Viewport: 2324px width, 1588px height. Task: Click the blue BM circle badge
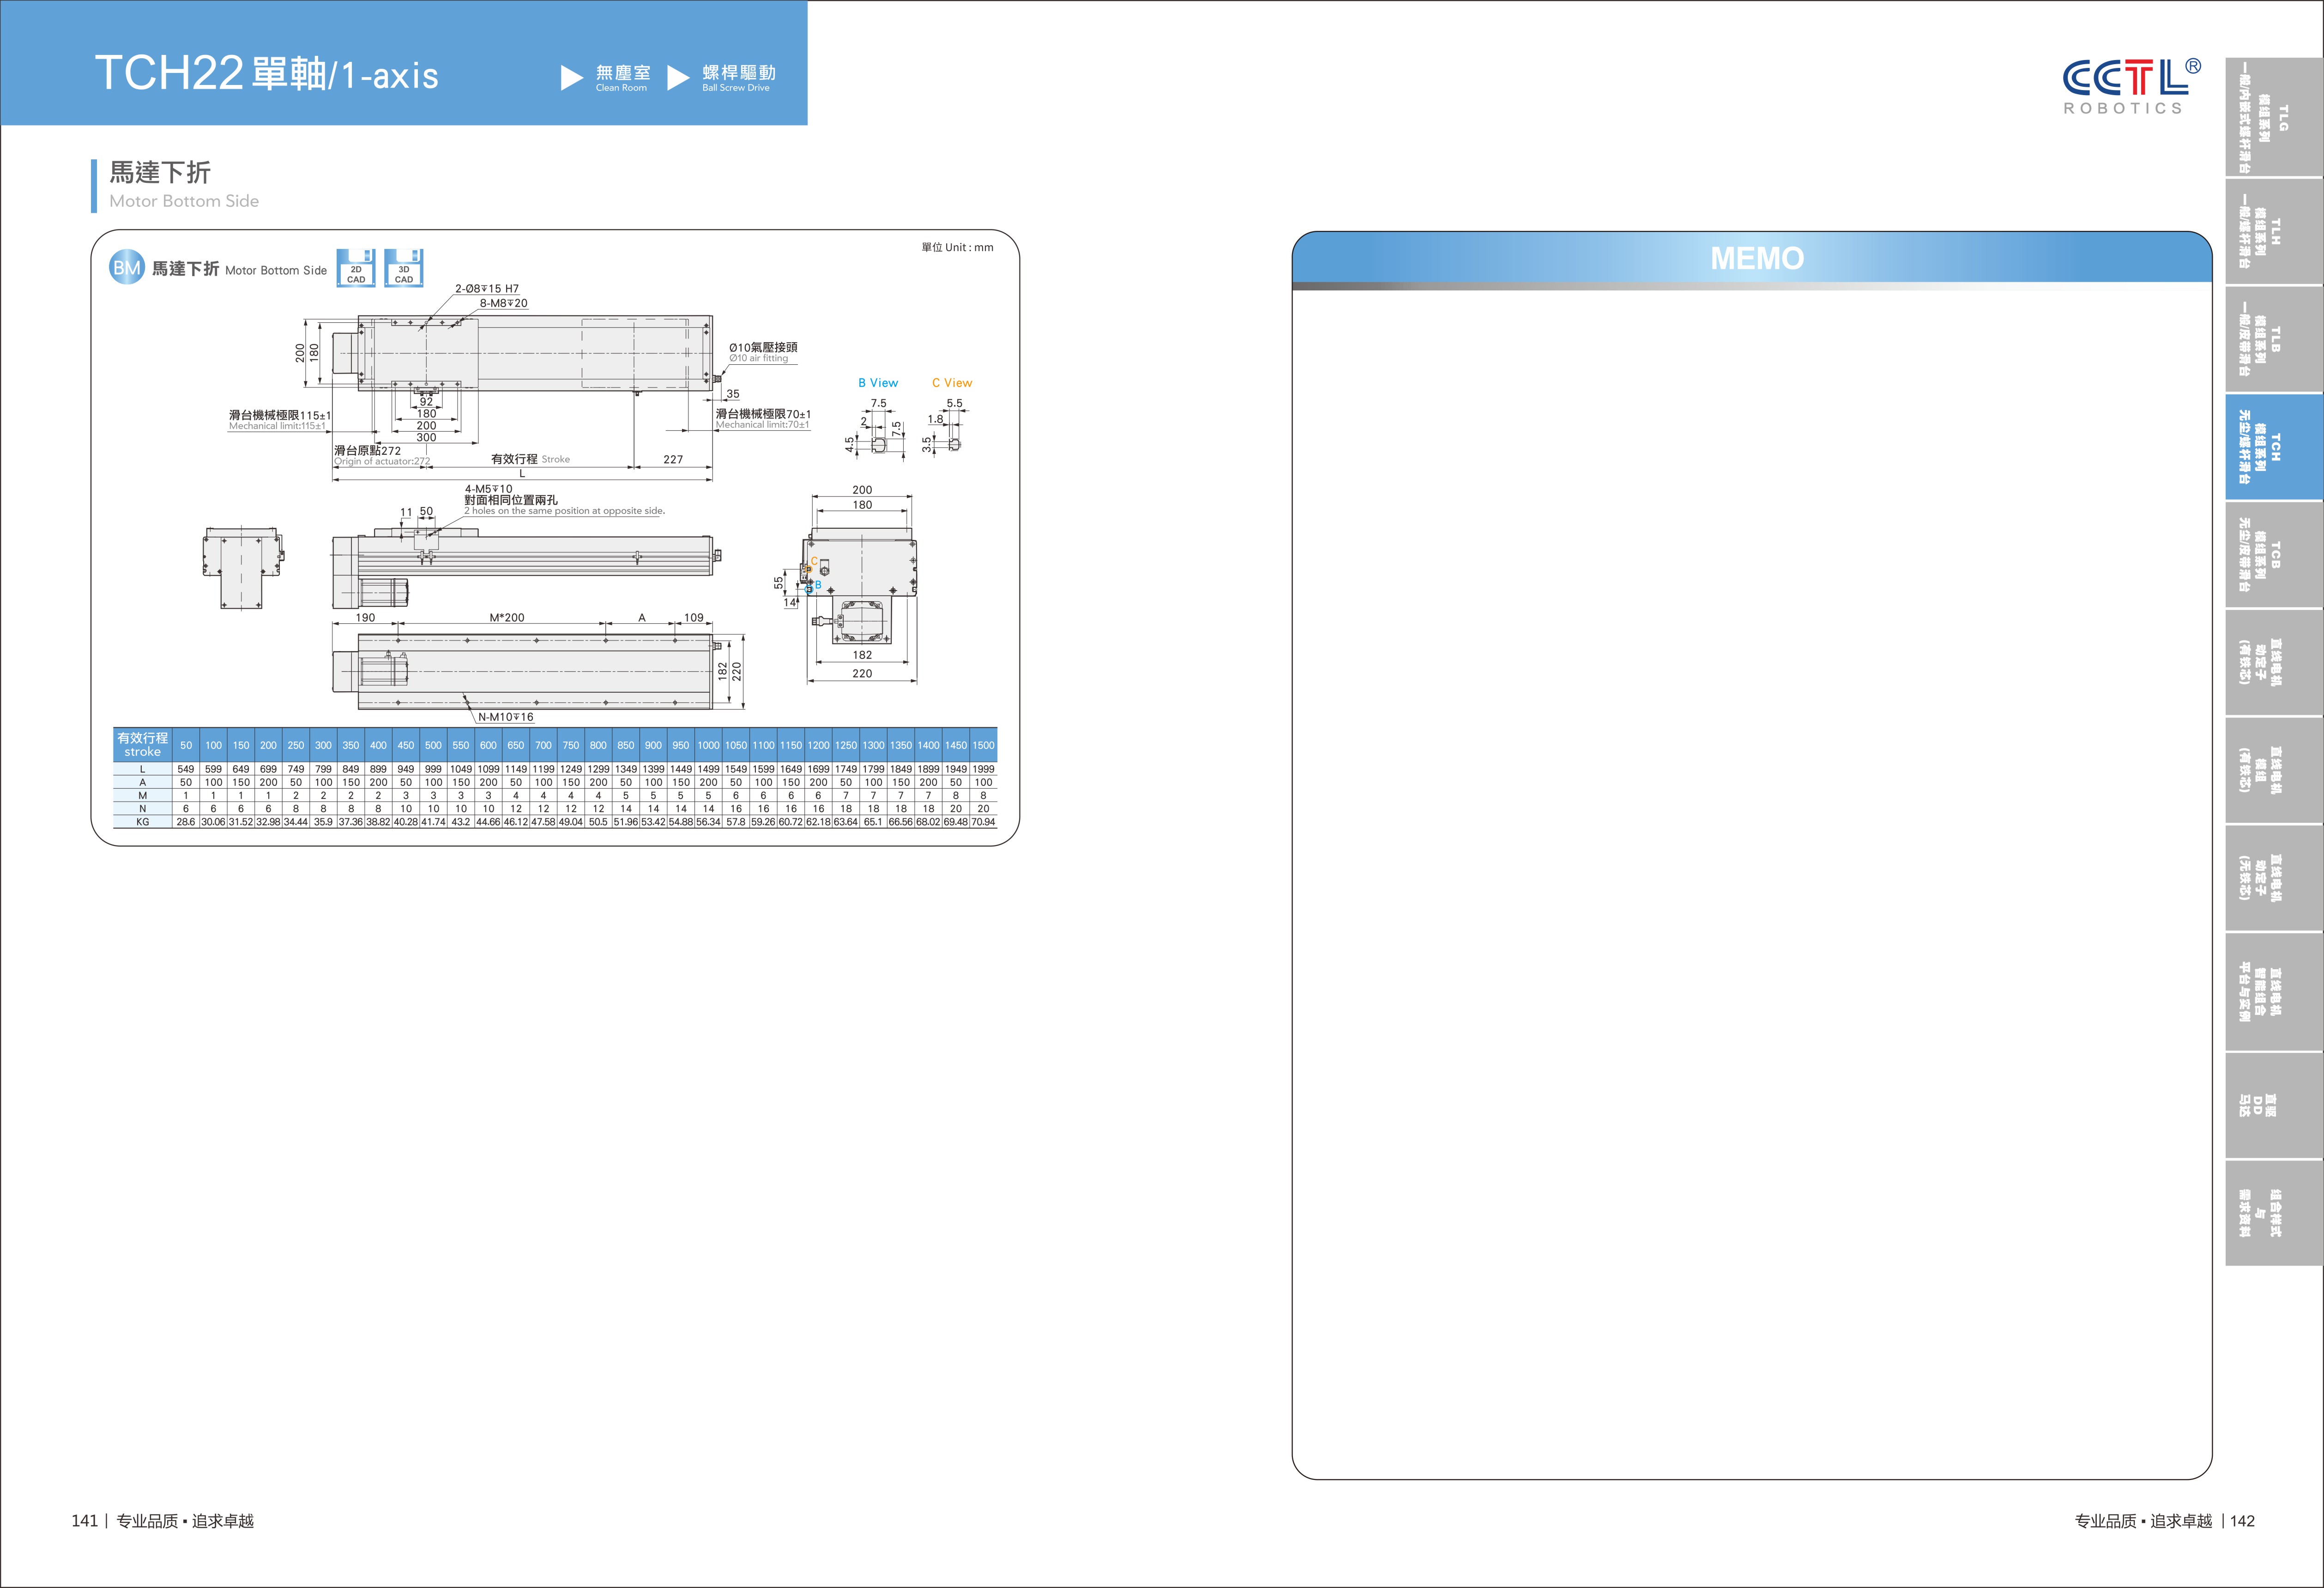(x=127, y=267)
